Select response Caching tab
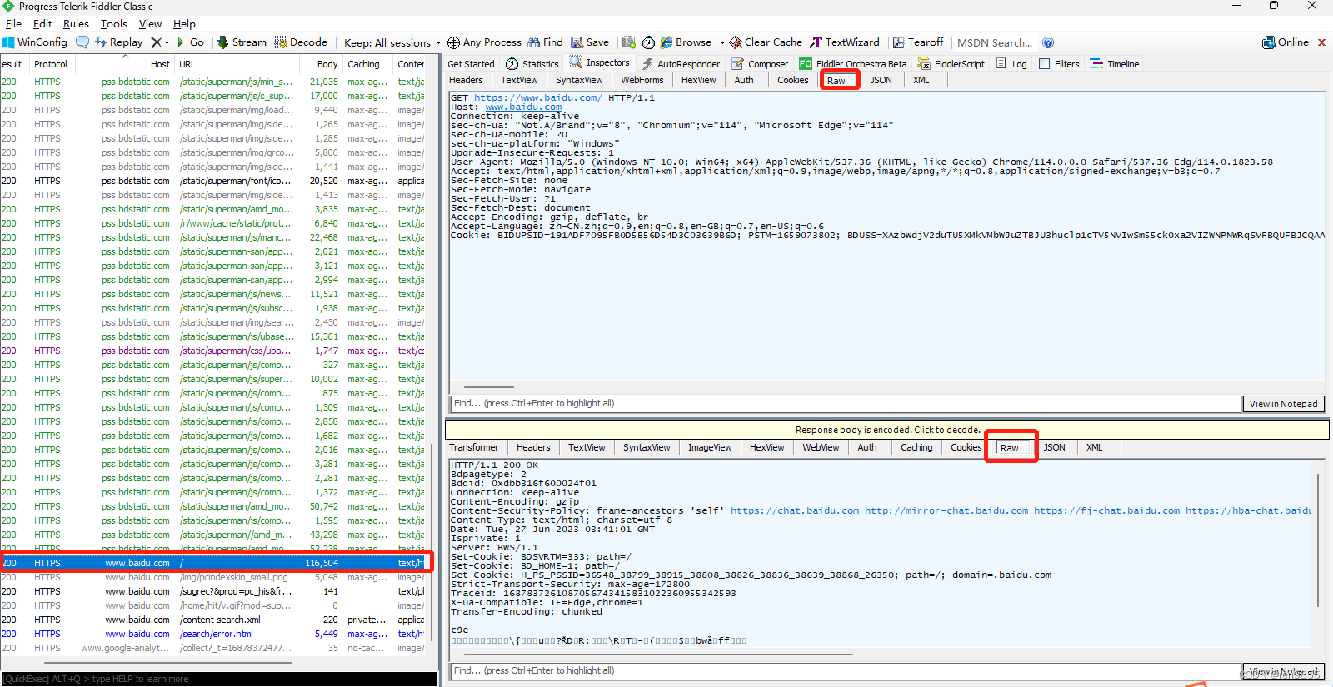Screen dimensions: 1333x687 tap(916, 448)
